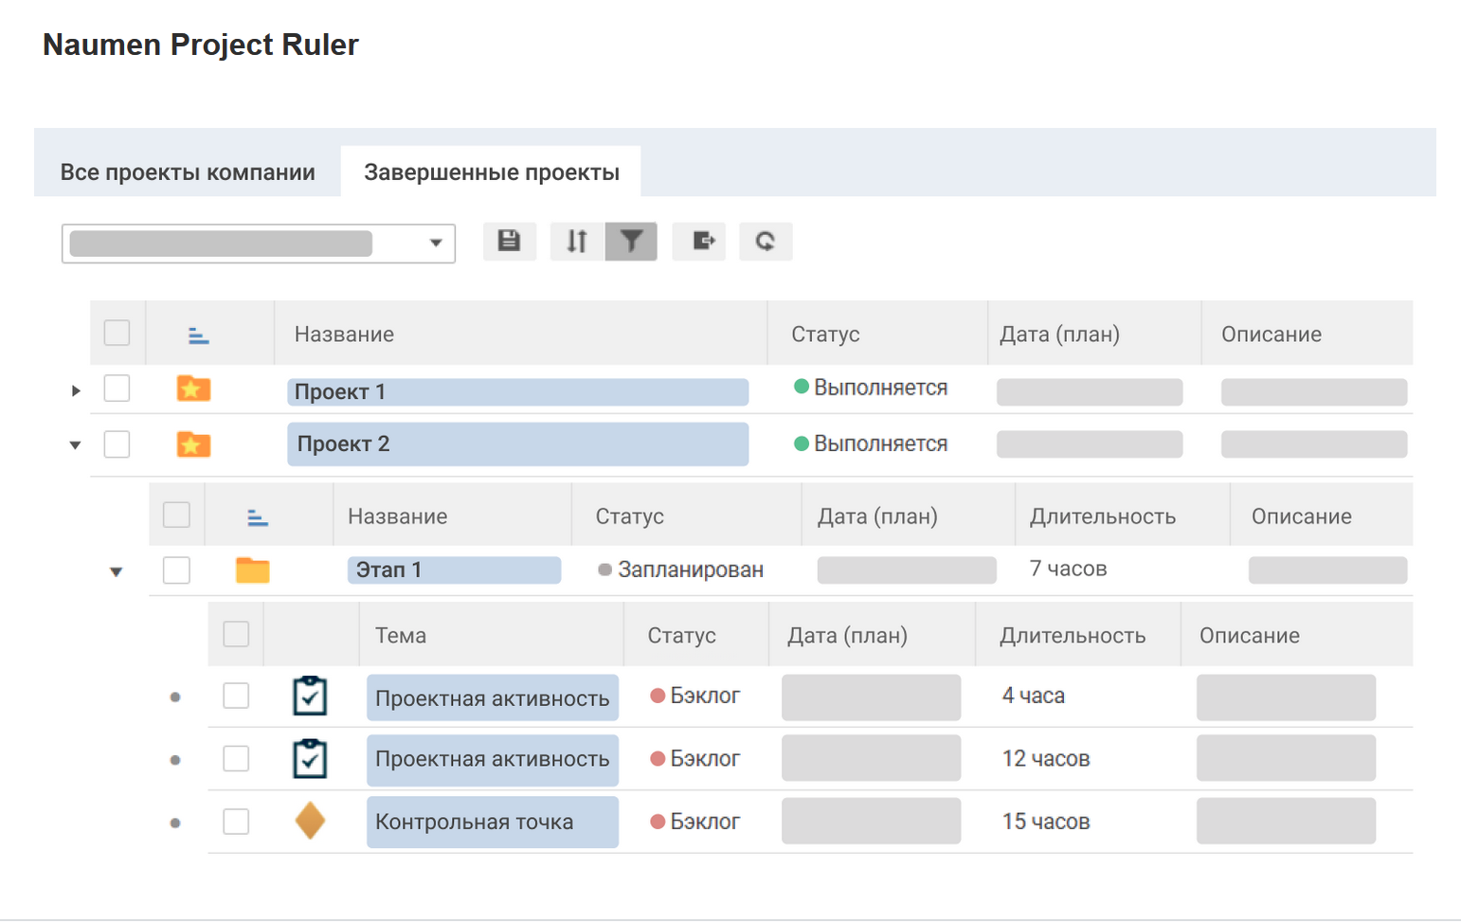Click the Naumen Project Ruler title

click(x=201, y=45)
